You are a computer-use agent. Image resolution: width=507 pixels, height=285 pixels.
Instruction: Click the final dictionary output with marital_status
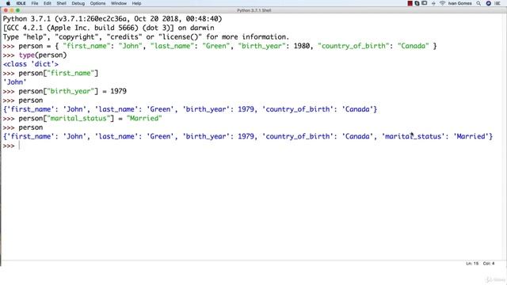[248, 136]
